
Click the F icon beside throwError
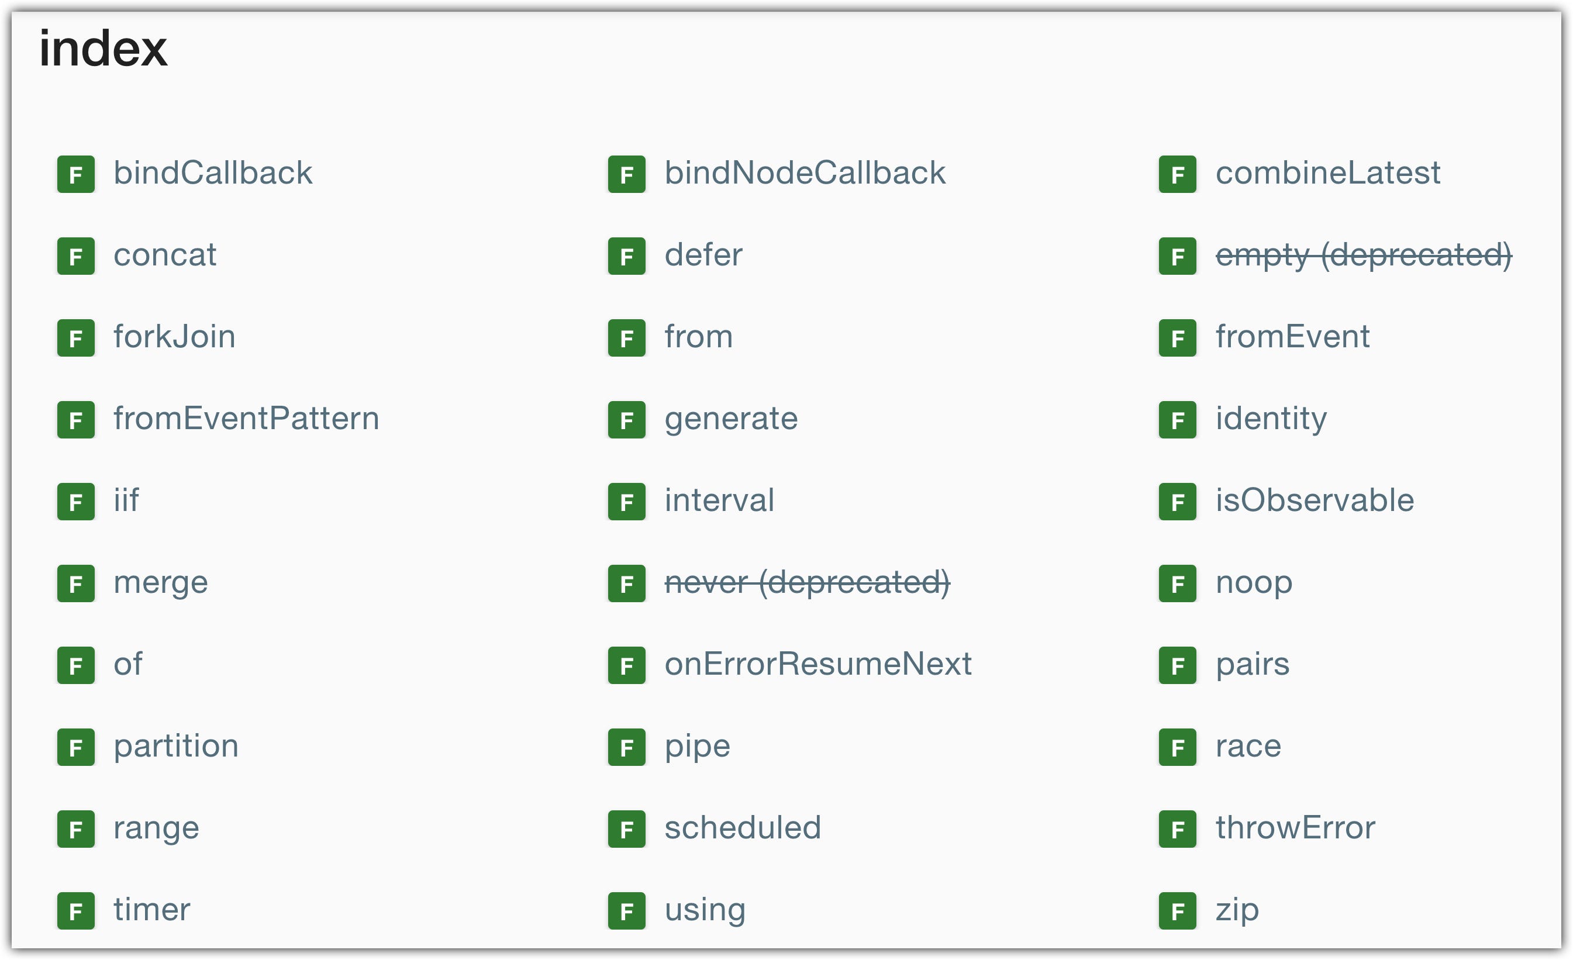point(1178,829)
